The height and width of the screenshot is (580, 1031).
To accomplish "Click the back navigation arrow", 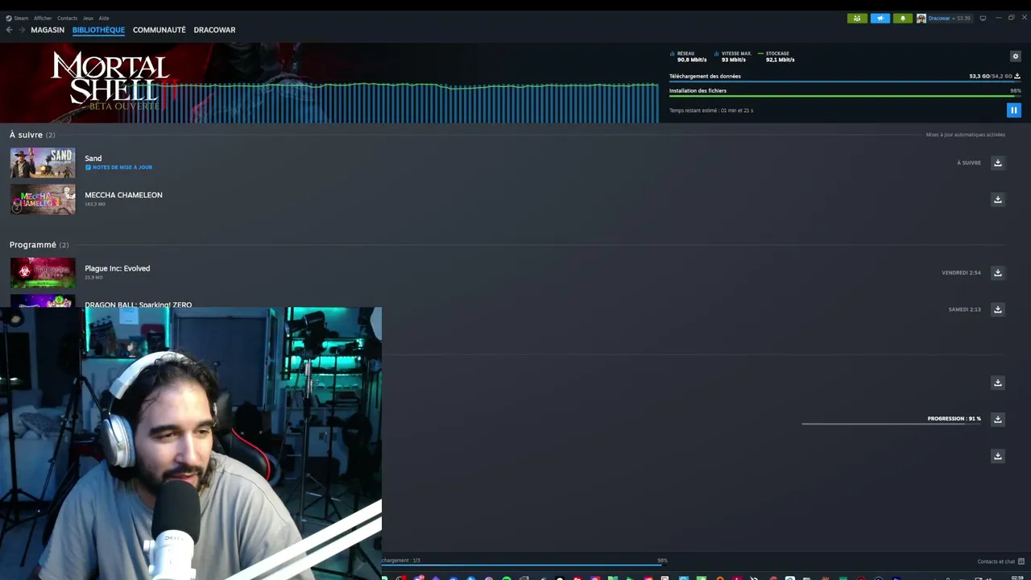I will (x=9, y=30).
